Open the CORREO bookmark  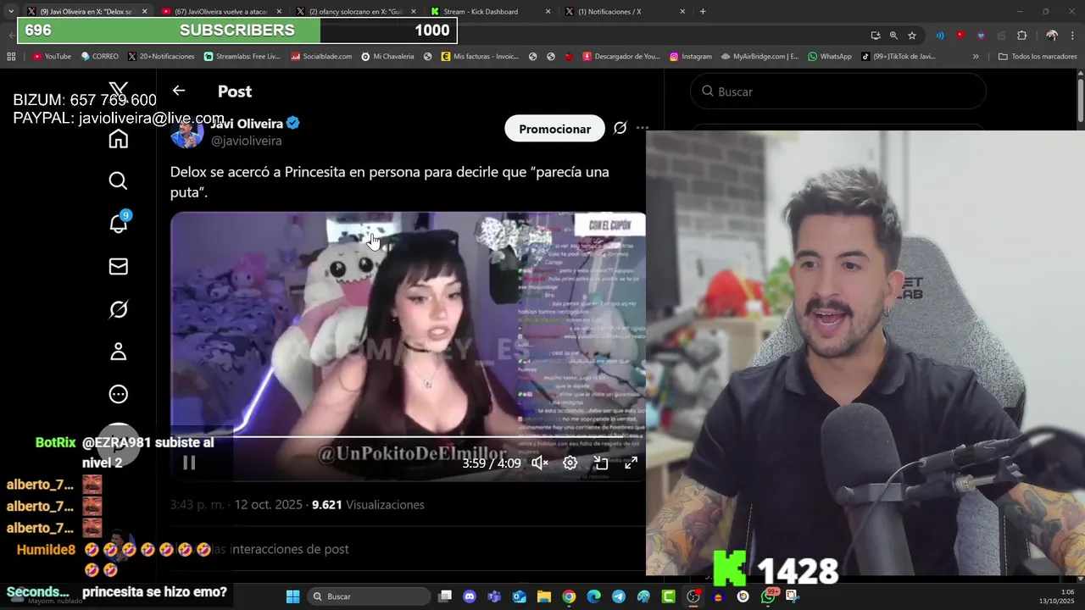point(99,57)
